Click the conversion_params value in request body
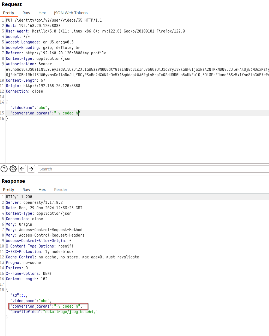Screen dimensions: 269x336 coord(66,113)
